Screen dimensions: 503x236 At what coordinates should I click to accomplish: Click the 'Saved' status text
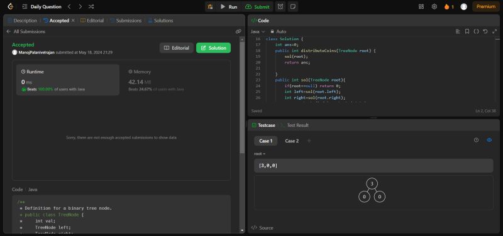257,111
